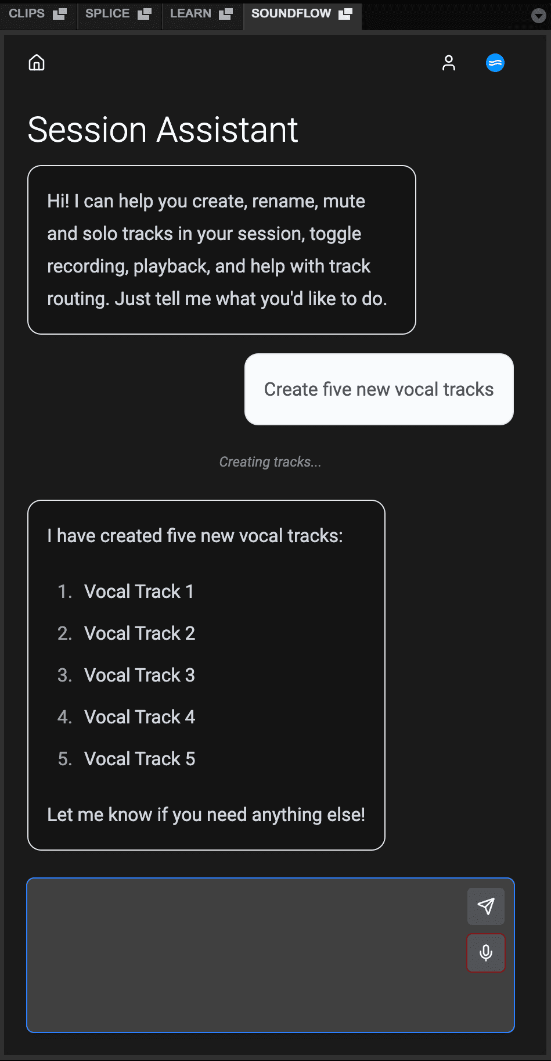The image size is (551, 1061).
Task: Open the user account profile icon
Action: tap(448, 63)
